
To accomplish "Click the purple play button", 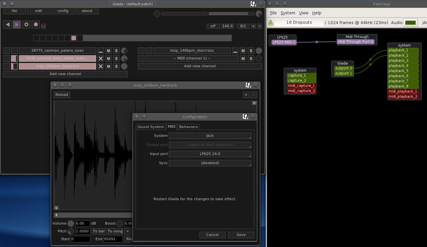I will [x=17, y=24].
